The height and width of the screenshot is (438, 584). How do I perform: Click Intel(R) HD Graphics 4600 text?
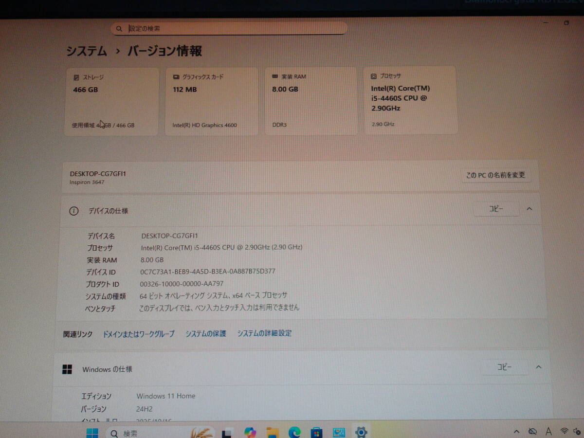click(204, 125)
